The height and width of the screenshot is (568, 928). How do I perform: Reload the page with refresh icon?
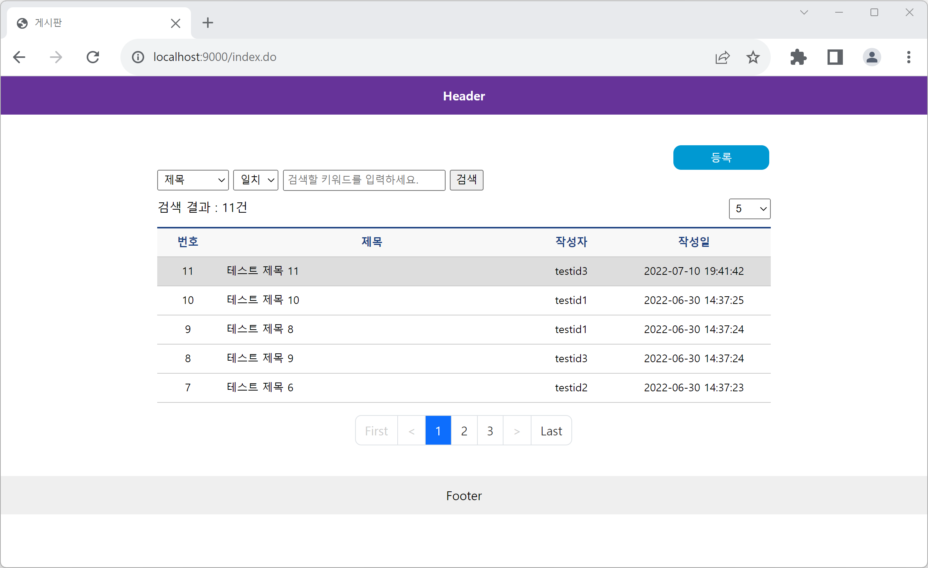[93, 57]
